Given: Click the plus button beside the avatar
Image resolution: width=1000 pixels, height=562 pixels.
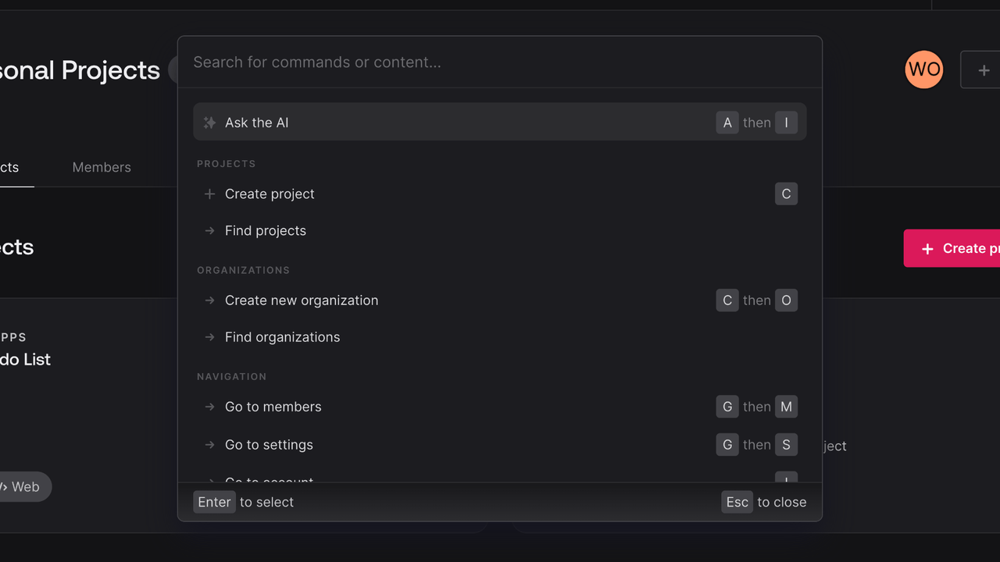Looking at the screenshot, I should [983, 70].
